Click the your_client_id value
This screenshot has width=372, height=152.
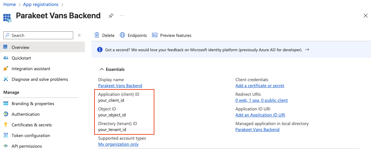[x=111, y=100]
